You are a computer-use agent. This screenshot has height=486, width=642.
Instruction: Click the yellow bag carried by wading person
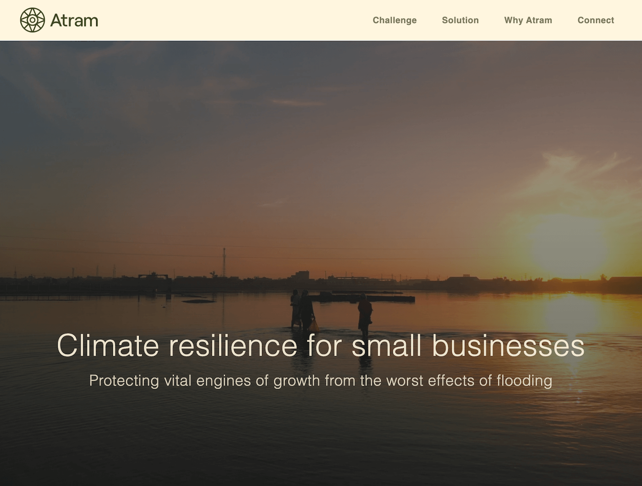pos(313,325)
